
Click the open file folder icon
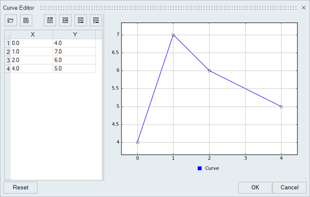pyautogui.click(x=11, y=20)
